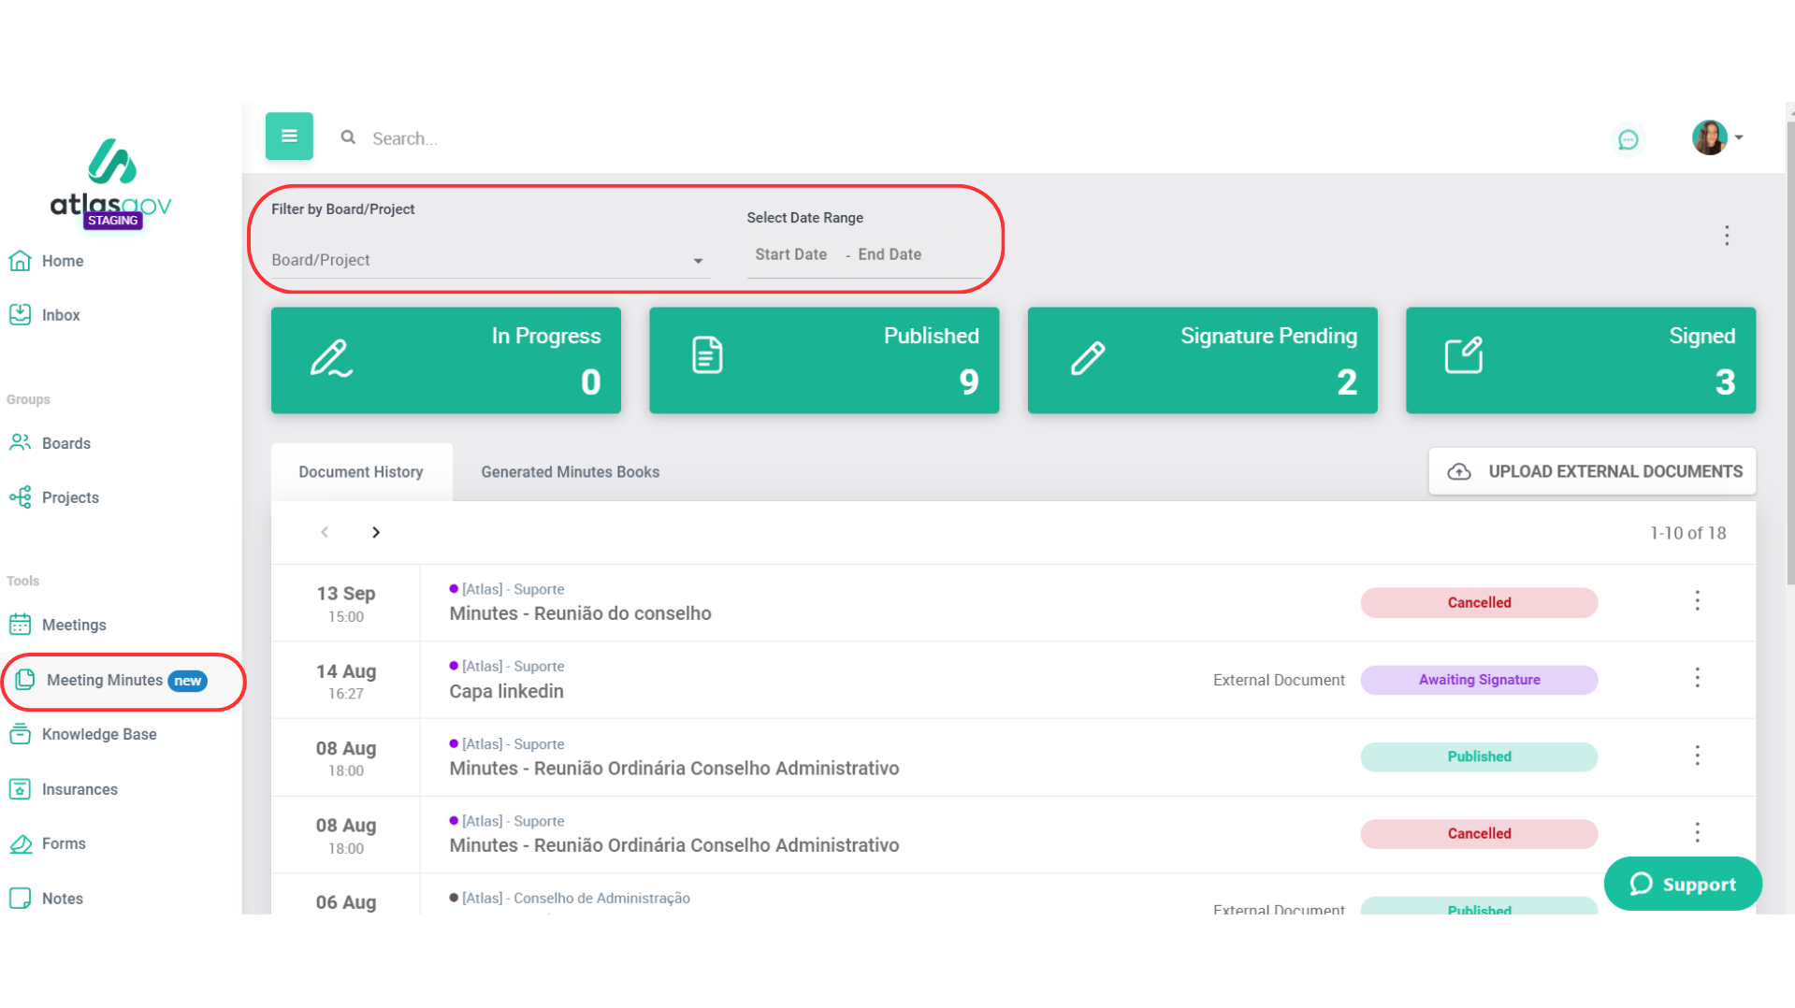Open options menu for Capa linkedin row
The width and height of the screenshot is (1795, 1008).
coord(1697,679)
